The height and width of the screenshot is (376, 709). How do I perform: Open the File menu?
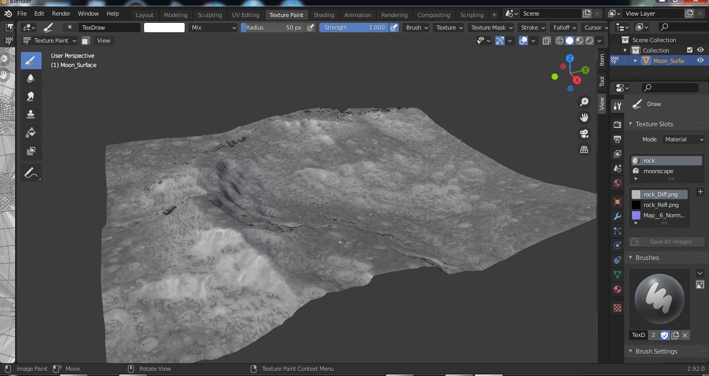coord(22,14)
